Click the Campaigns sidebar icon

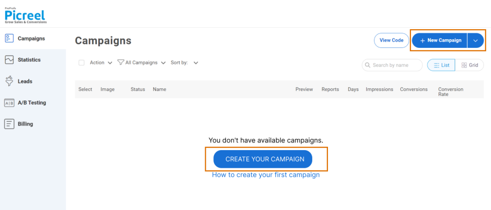[x=9, y=38]
